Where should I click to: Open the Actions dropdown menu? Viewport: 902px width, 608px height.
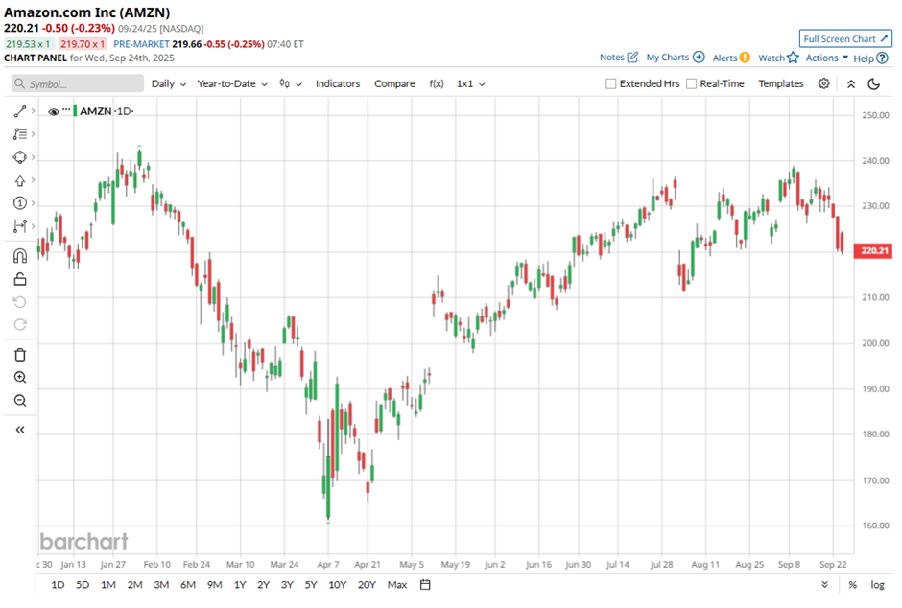coord(826,58)
